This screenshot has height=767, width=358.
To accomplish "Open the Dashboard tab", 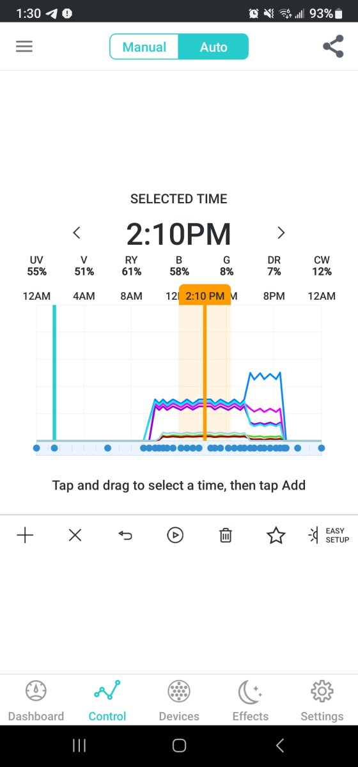I will (36, 701).
